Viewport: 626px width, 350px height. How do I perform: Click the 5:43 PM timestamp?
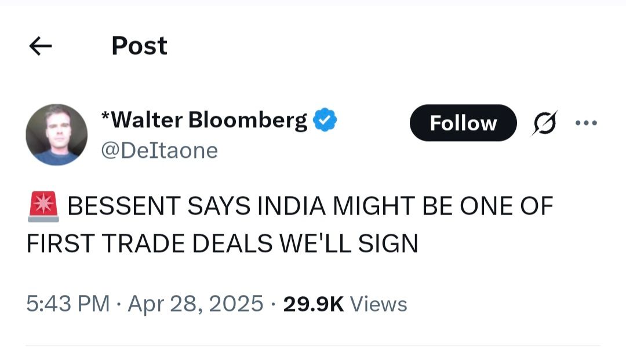[x=68, y=304]
